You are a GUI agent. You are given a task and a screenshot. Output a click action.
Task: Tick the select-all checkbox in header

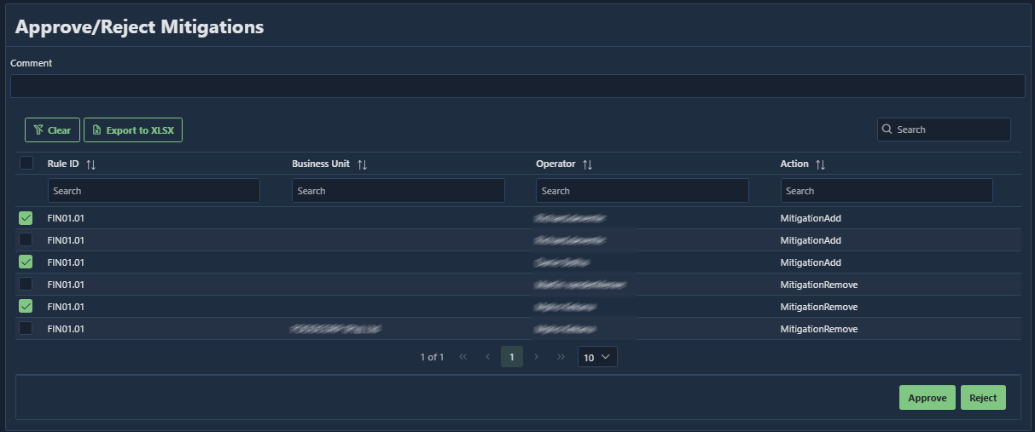click(x=26, y=163)
